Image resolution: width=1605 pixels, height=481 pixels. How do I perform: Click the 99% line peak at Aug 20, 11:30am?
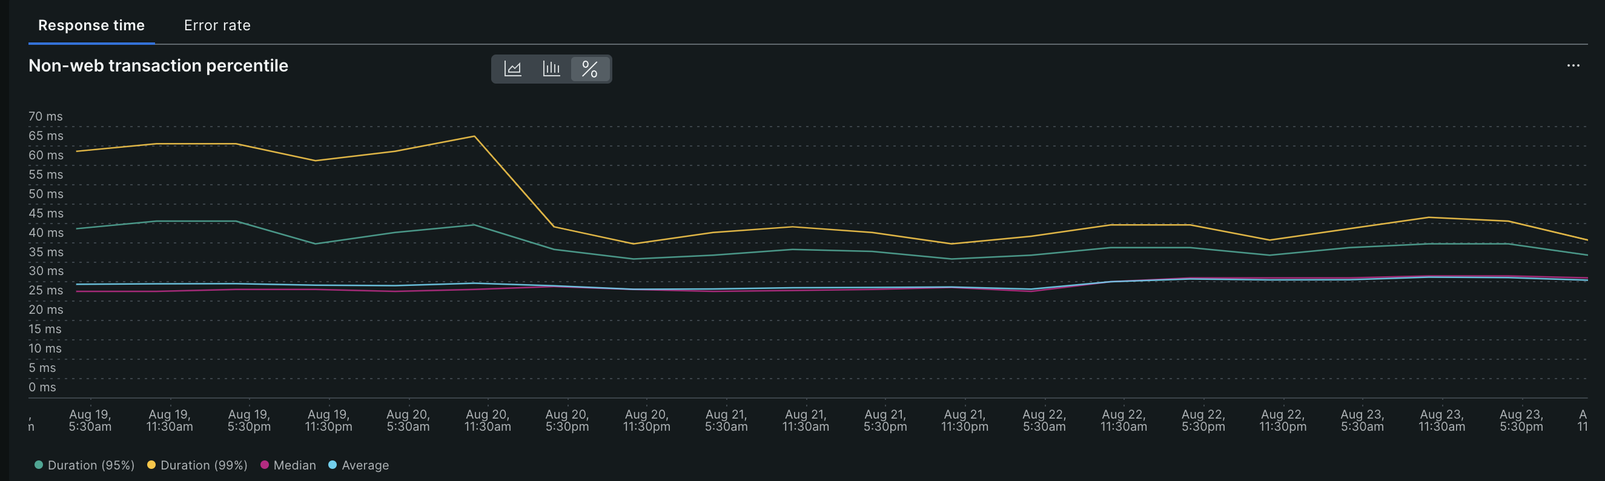tap(474, 136)
